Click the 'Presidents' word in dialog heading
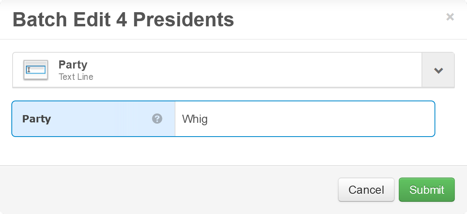 pyautogui.click(x=183, y=19)
